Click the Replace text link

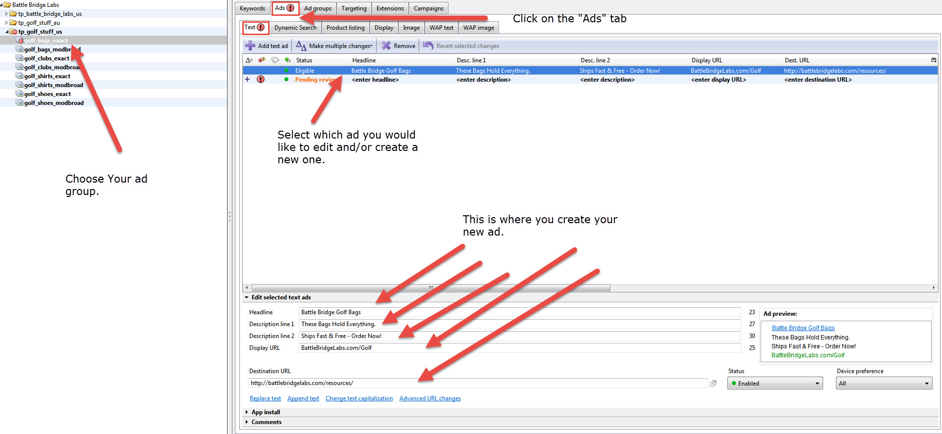point(265,398)
